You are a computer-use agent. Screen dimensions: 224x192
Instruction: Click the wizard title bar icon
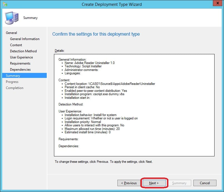click(5, 4)
